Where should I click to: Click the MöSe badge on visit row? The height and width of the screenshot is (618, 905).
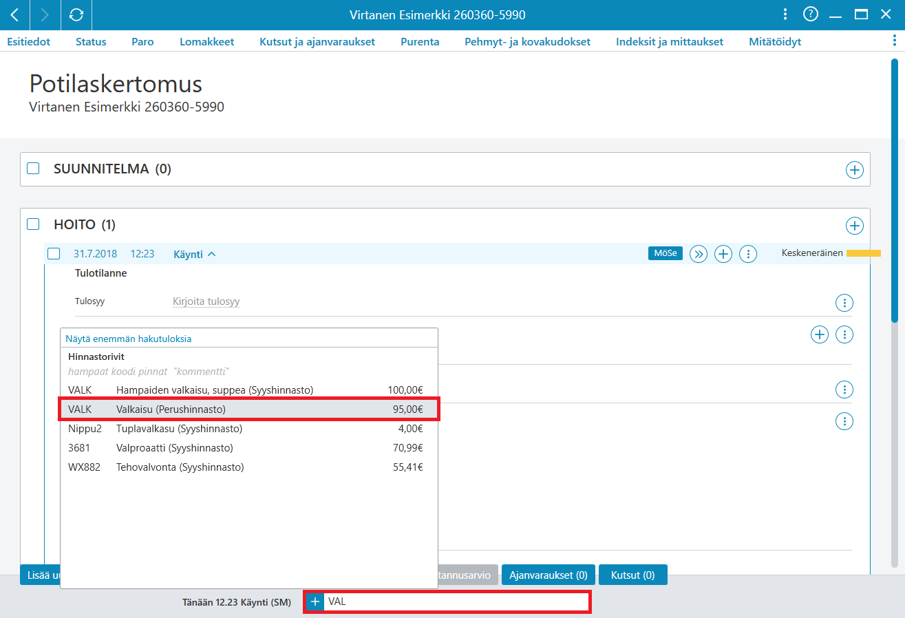pos(666,253)
